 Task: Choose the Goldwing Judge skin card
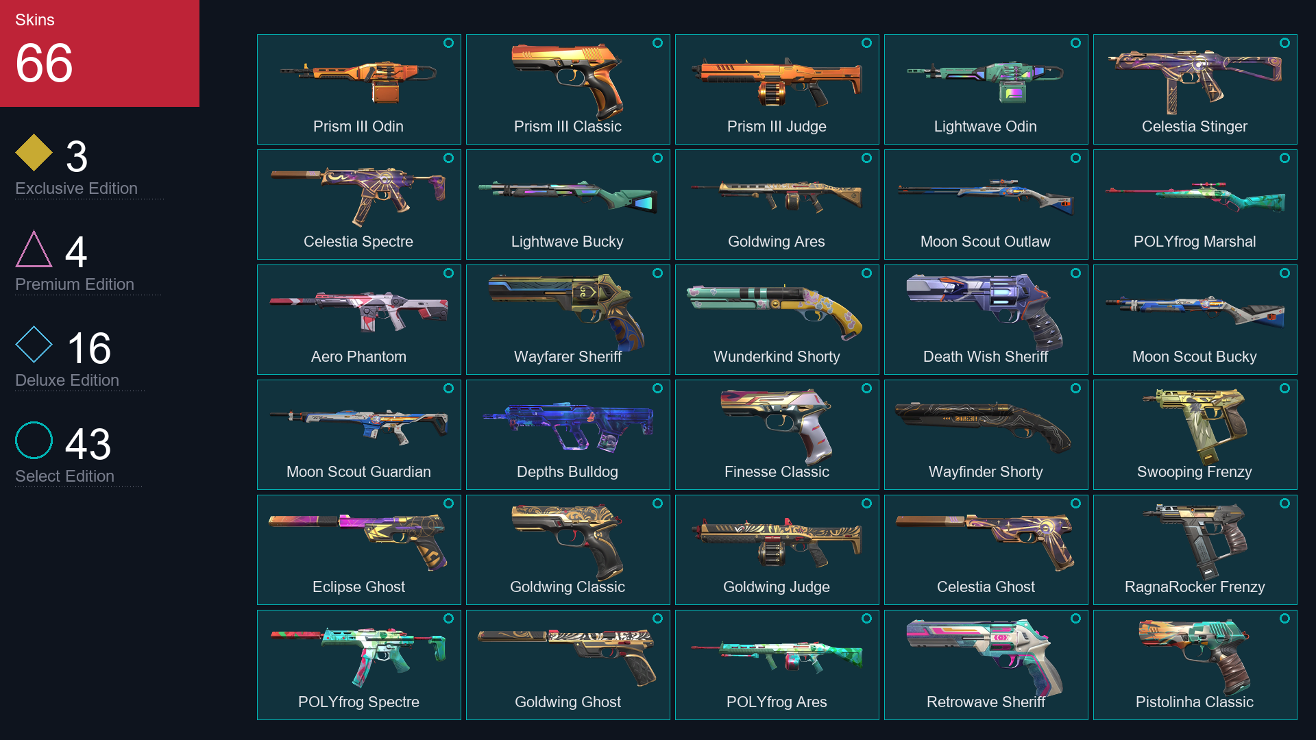click(777, 550)
